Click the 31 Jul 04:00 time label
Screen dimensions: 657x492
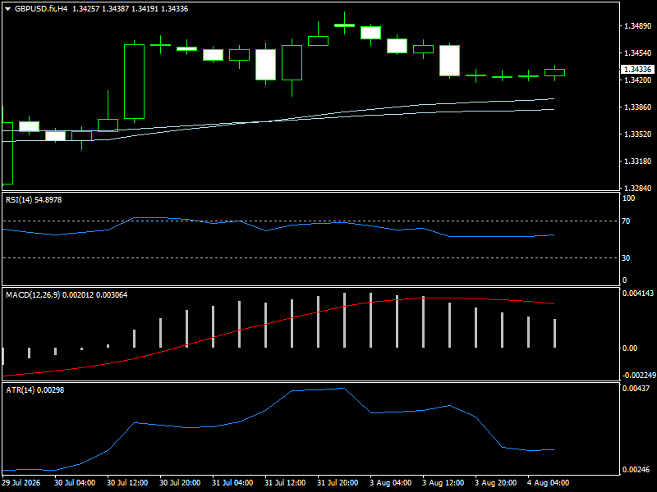232,482
